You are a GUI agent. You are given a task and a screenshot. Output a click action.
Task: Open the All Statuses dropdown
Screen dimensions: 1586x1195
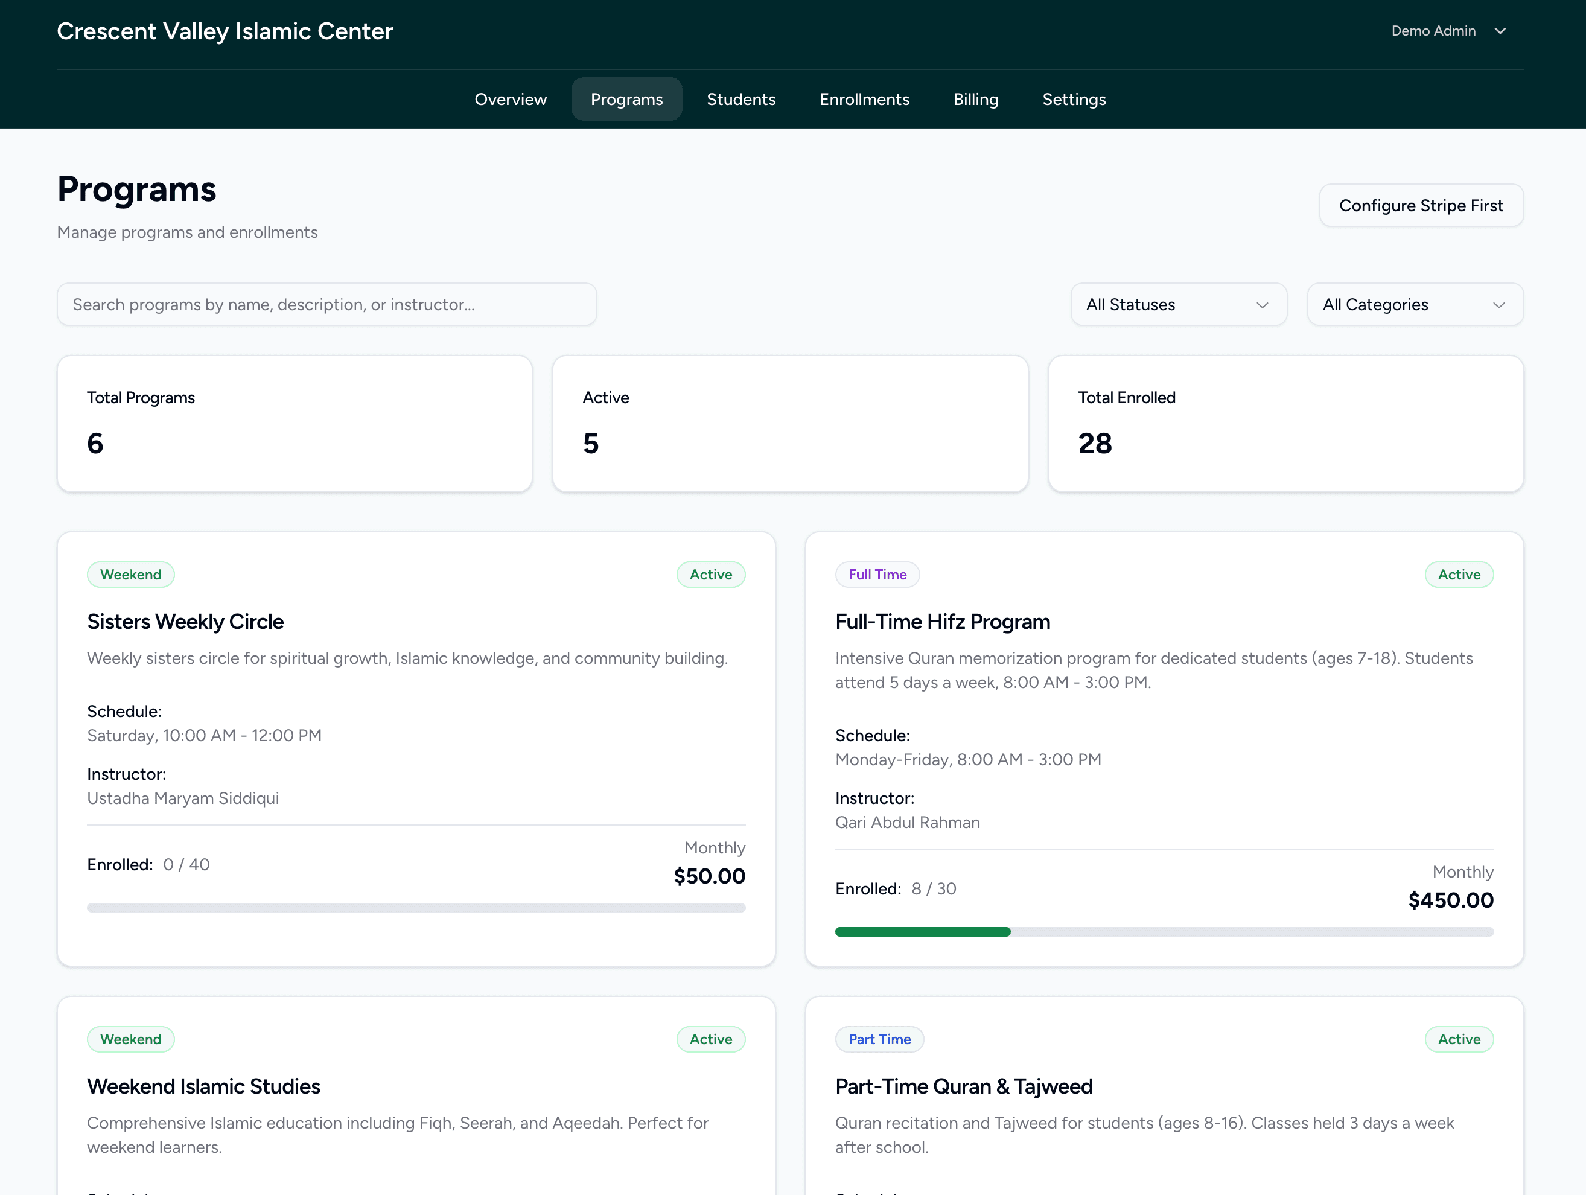(1178, 304)
